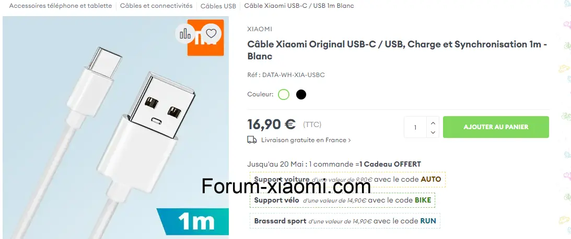Screen dimensions: 571x239
Task: Add product to wishlist heart icon
Action: pyautogui.click(x=211, y=33)
